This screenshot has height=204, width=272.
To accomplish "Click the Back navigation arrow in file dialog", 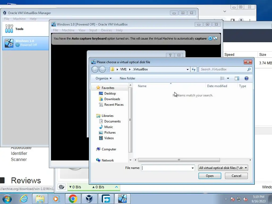I will (95, 69).
